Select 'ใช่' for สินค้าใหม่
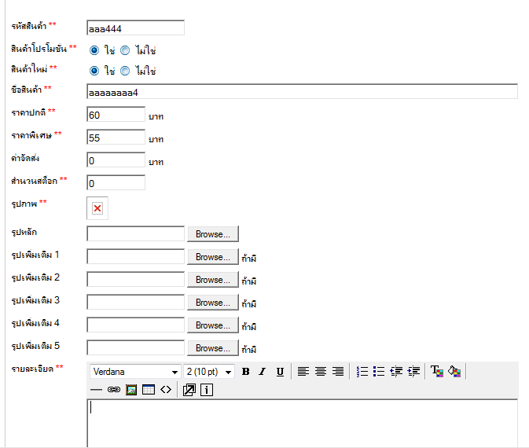The image size is (529, 448). (94, 70)
